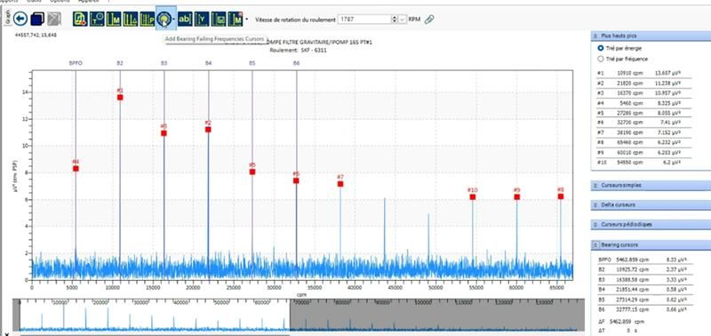
Task: Click the green M icon with red badge
Action: (x=236, y=19)
